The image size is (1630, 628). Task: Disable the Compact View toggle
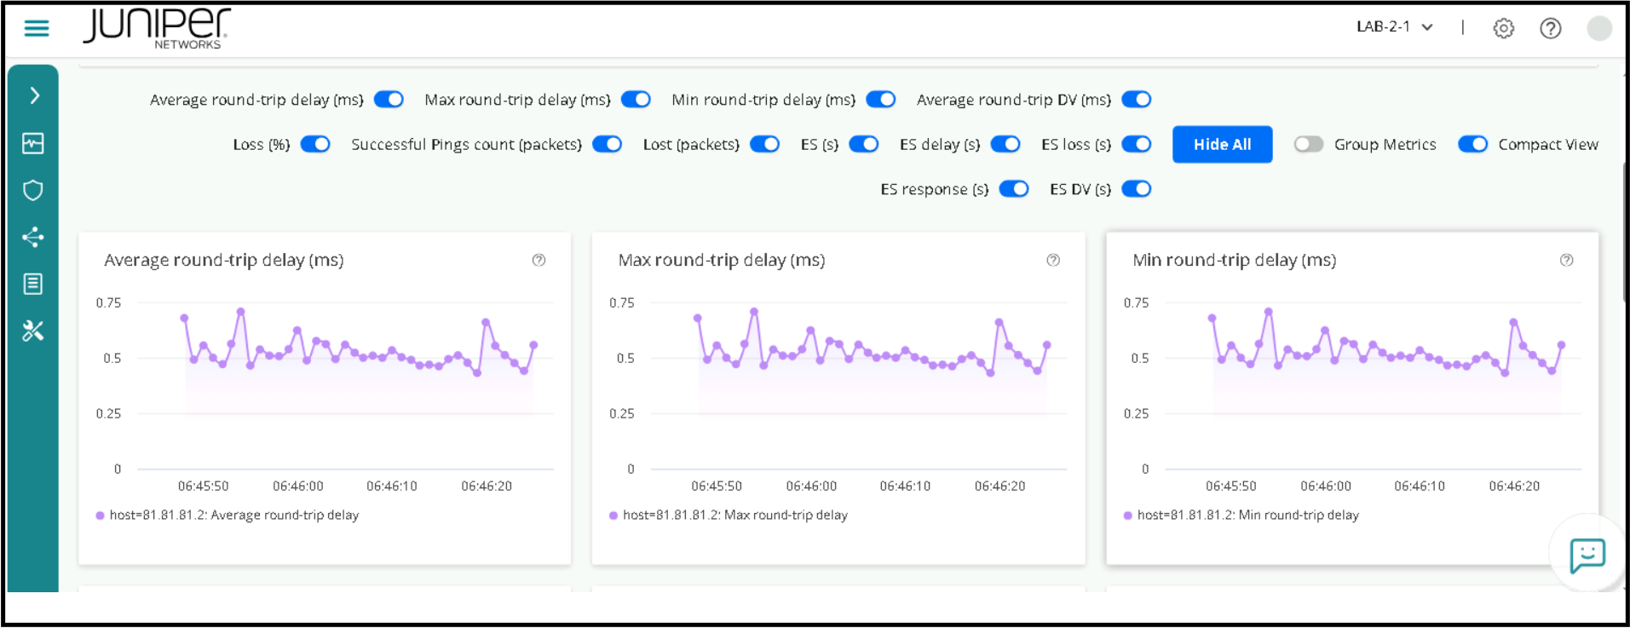pyautogui.click(x=1472, y=144)
